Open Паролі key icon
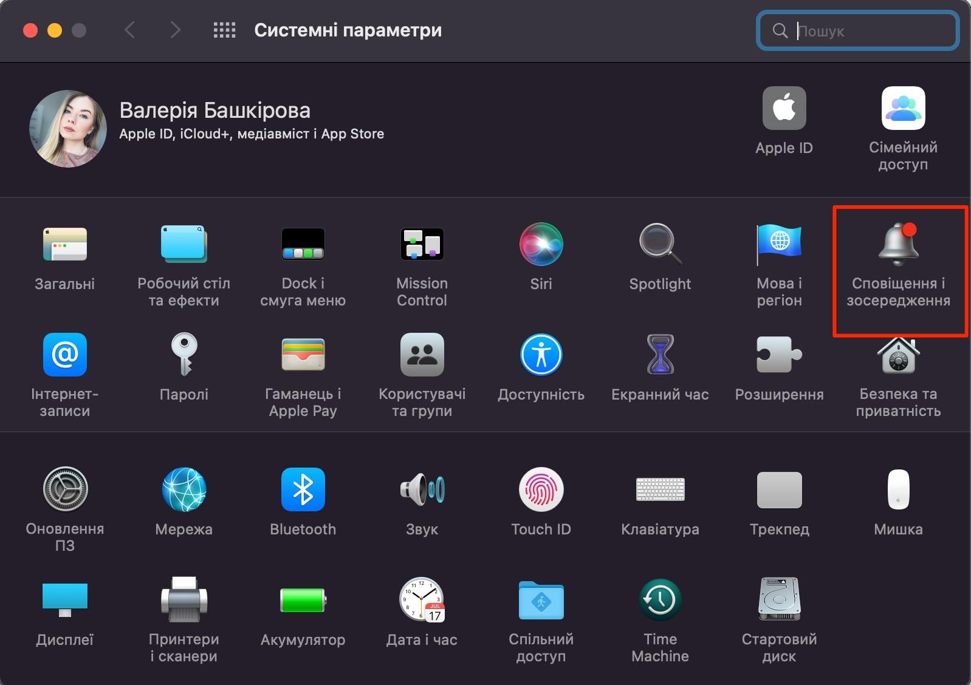Viewport: 971px width, 685px height. coord(184,355)
